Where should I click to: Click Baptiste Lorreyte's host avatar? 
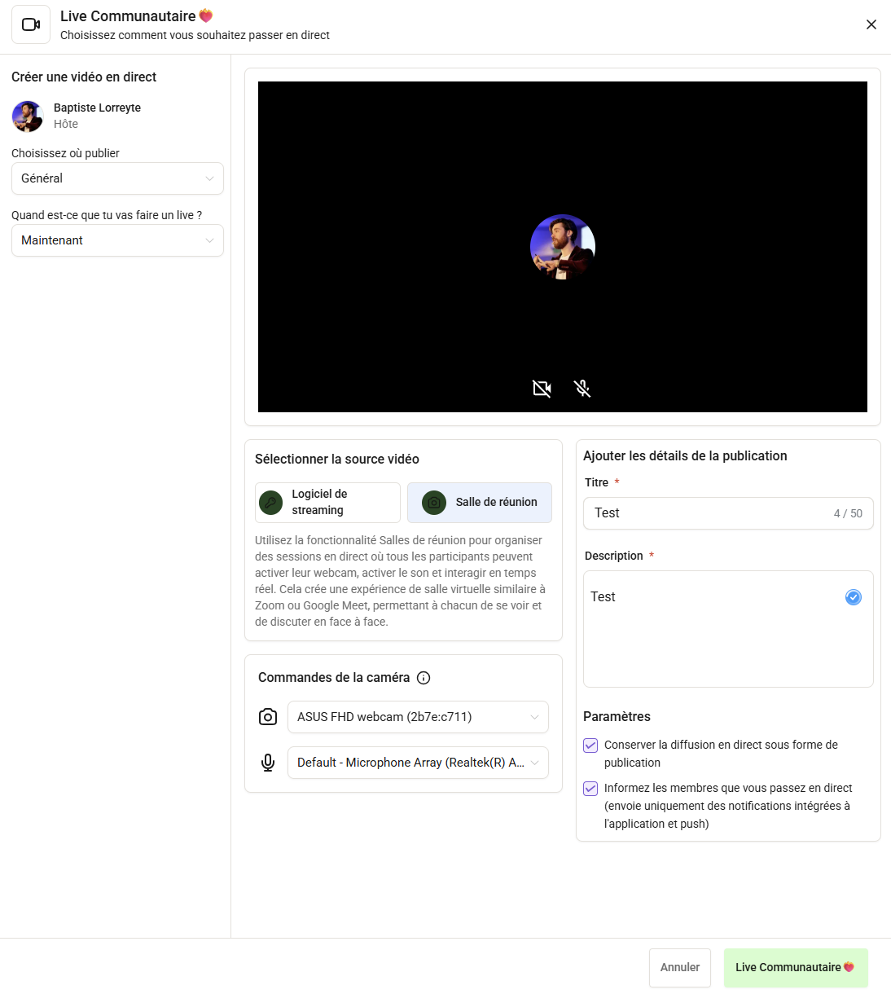point(28,117)
